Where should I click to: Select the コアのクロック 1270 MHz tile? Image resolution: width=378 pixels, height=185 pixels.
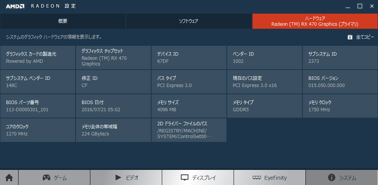[38, 130]
